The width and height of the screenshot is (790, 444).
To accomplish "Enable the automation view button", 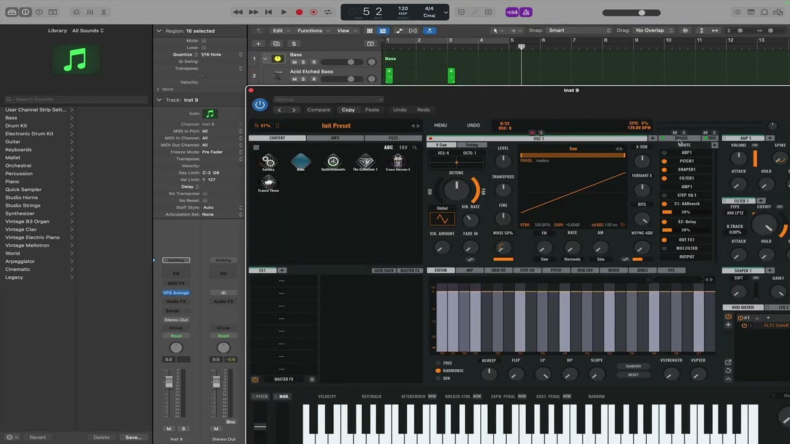I will 399,30.
